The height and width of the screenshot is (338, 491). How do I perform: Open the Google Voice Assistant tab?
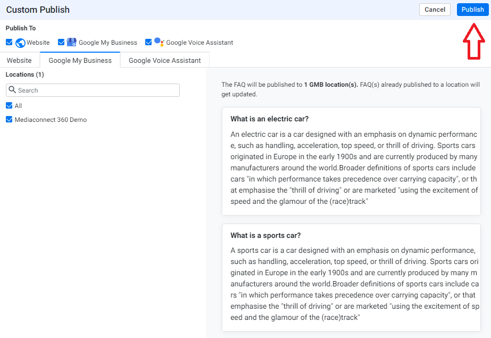[x=165, y=61]
